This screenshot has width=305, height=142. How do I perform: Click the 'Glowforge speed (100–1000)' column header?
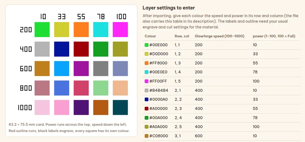219,36
